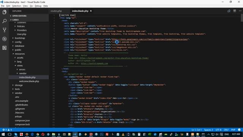Switch to the routes.php tab
This screenshot has width=243, height=137.
56,11
